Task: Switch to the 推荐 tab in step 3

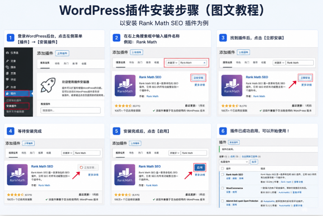Action: (255, 62)
